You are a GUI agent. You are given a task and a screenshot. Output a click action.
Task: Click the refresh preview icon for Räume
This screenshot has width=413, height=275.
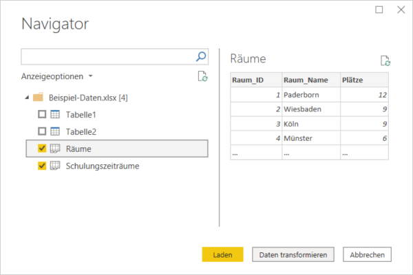tap(385, 60)
